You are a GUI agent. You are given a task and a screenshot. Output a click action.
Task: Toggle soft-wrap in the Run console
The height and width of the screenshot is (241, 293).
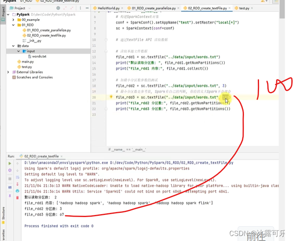point(17,177)
